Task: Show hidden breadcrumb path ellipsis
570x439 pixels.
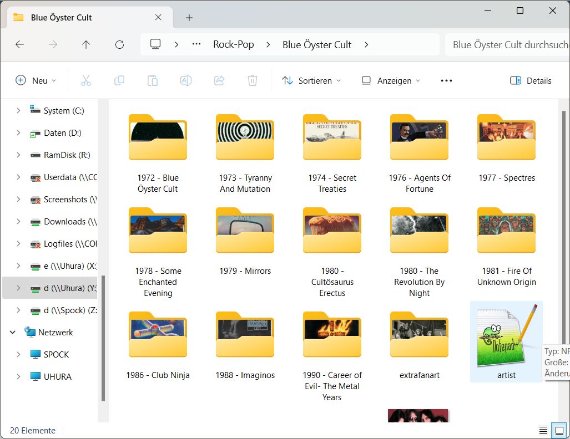Action: coord(196,44)
